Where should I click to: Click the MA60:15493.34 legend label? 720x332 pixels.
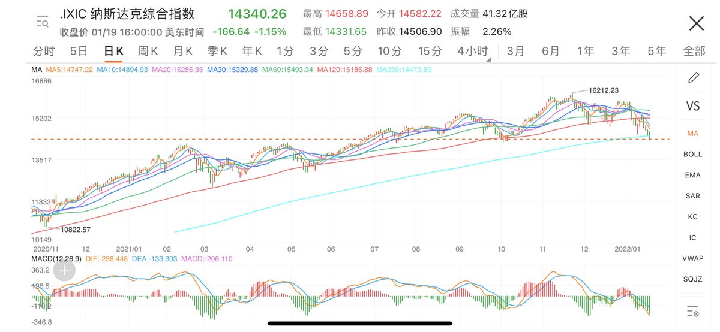point(287,70)
